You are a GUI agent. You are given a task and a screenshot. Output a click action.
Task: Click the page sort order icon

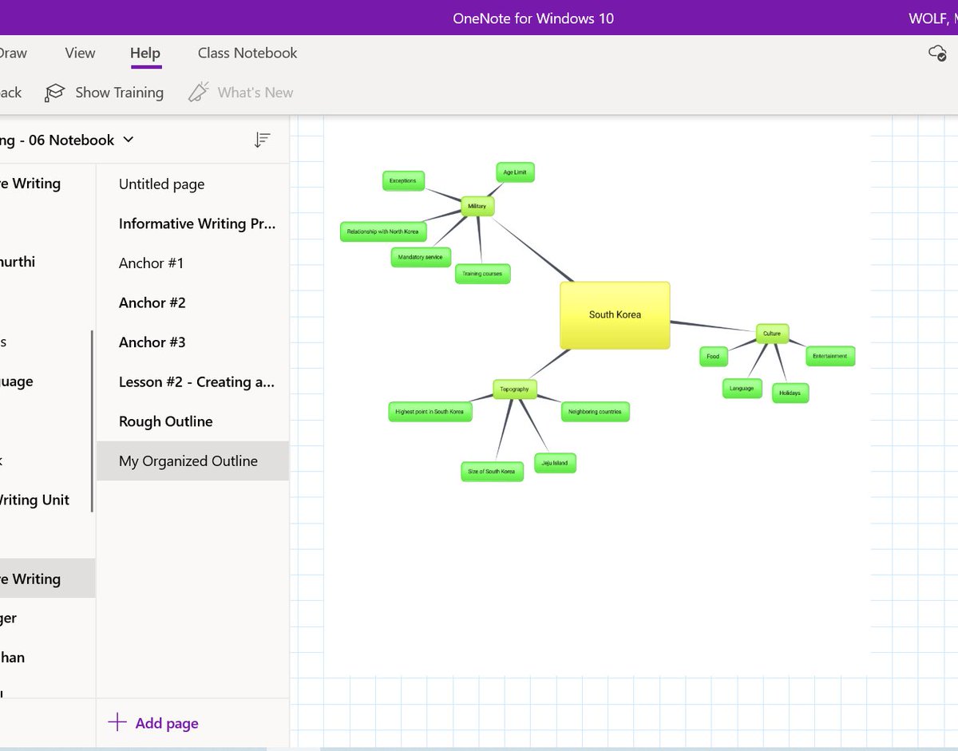pyautogui.click(x=261, y=140)
